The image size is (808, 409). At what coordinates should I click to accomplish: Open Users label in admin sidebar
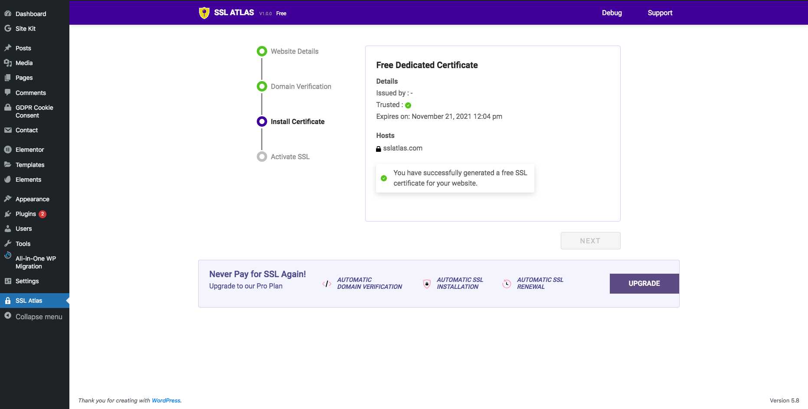pos(24,229)
